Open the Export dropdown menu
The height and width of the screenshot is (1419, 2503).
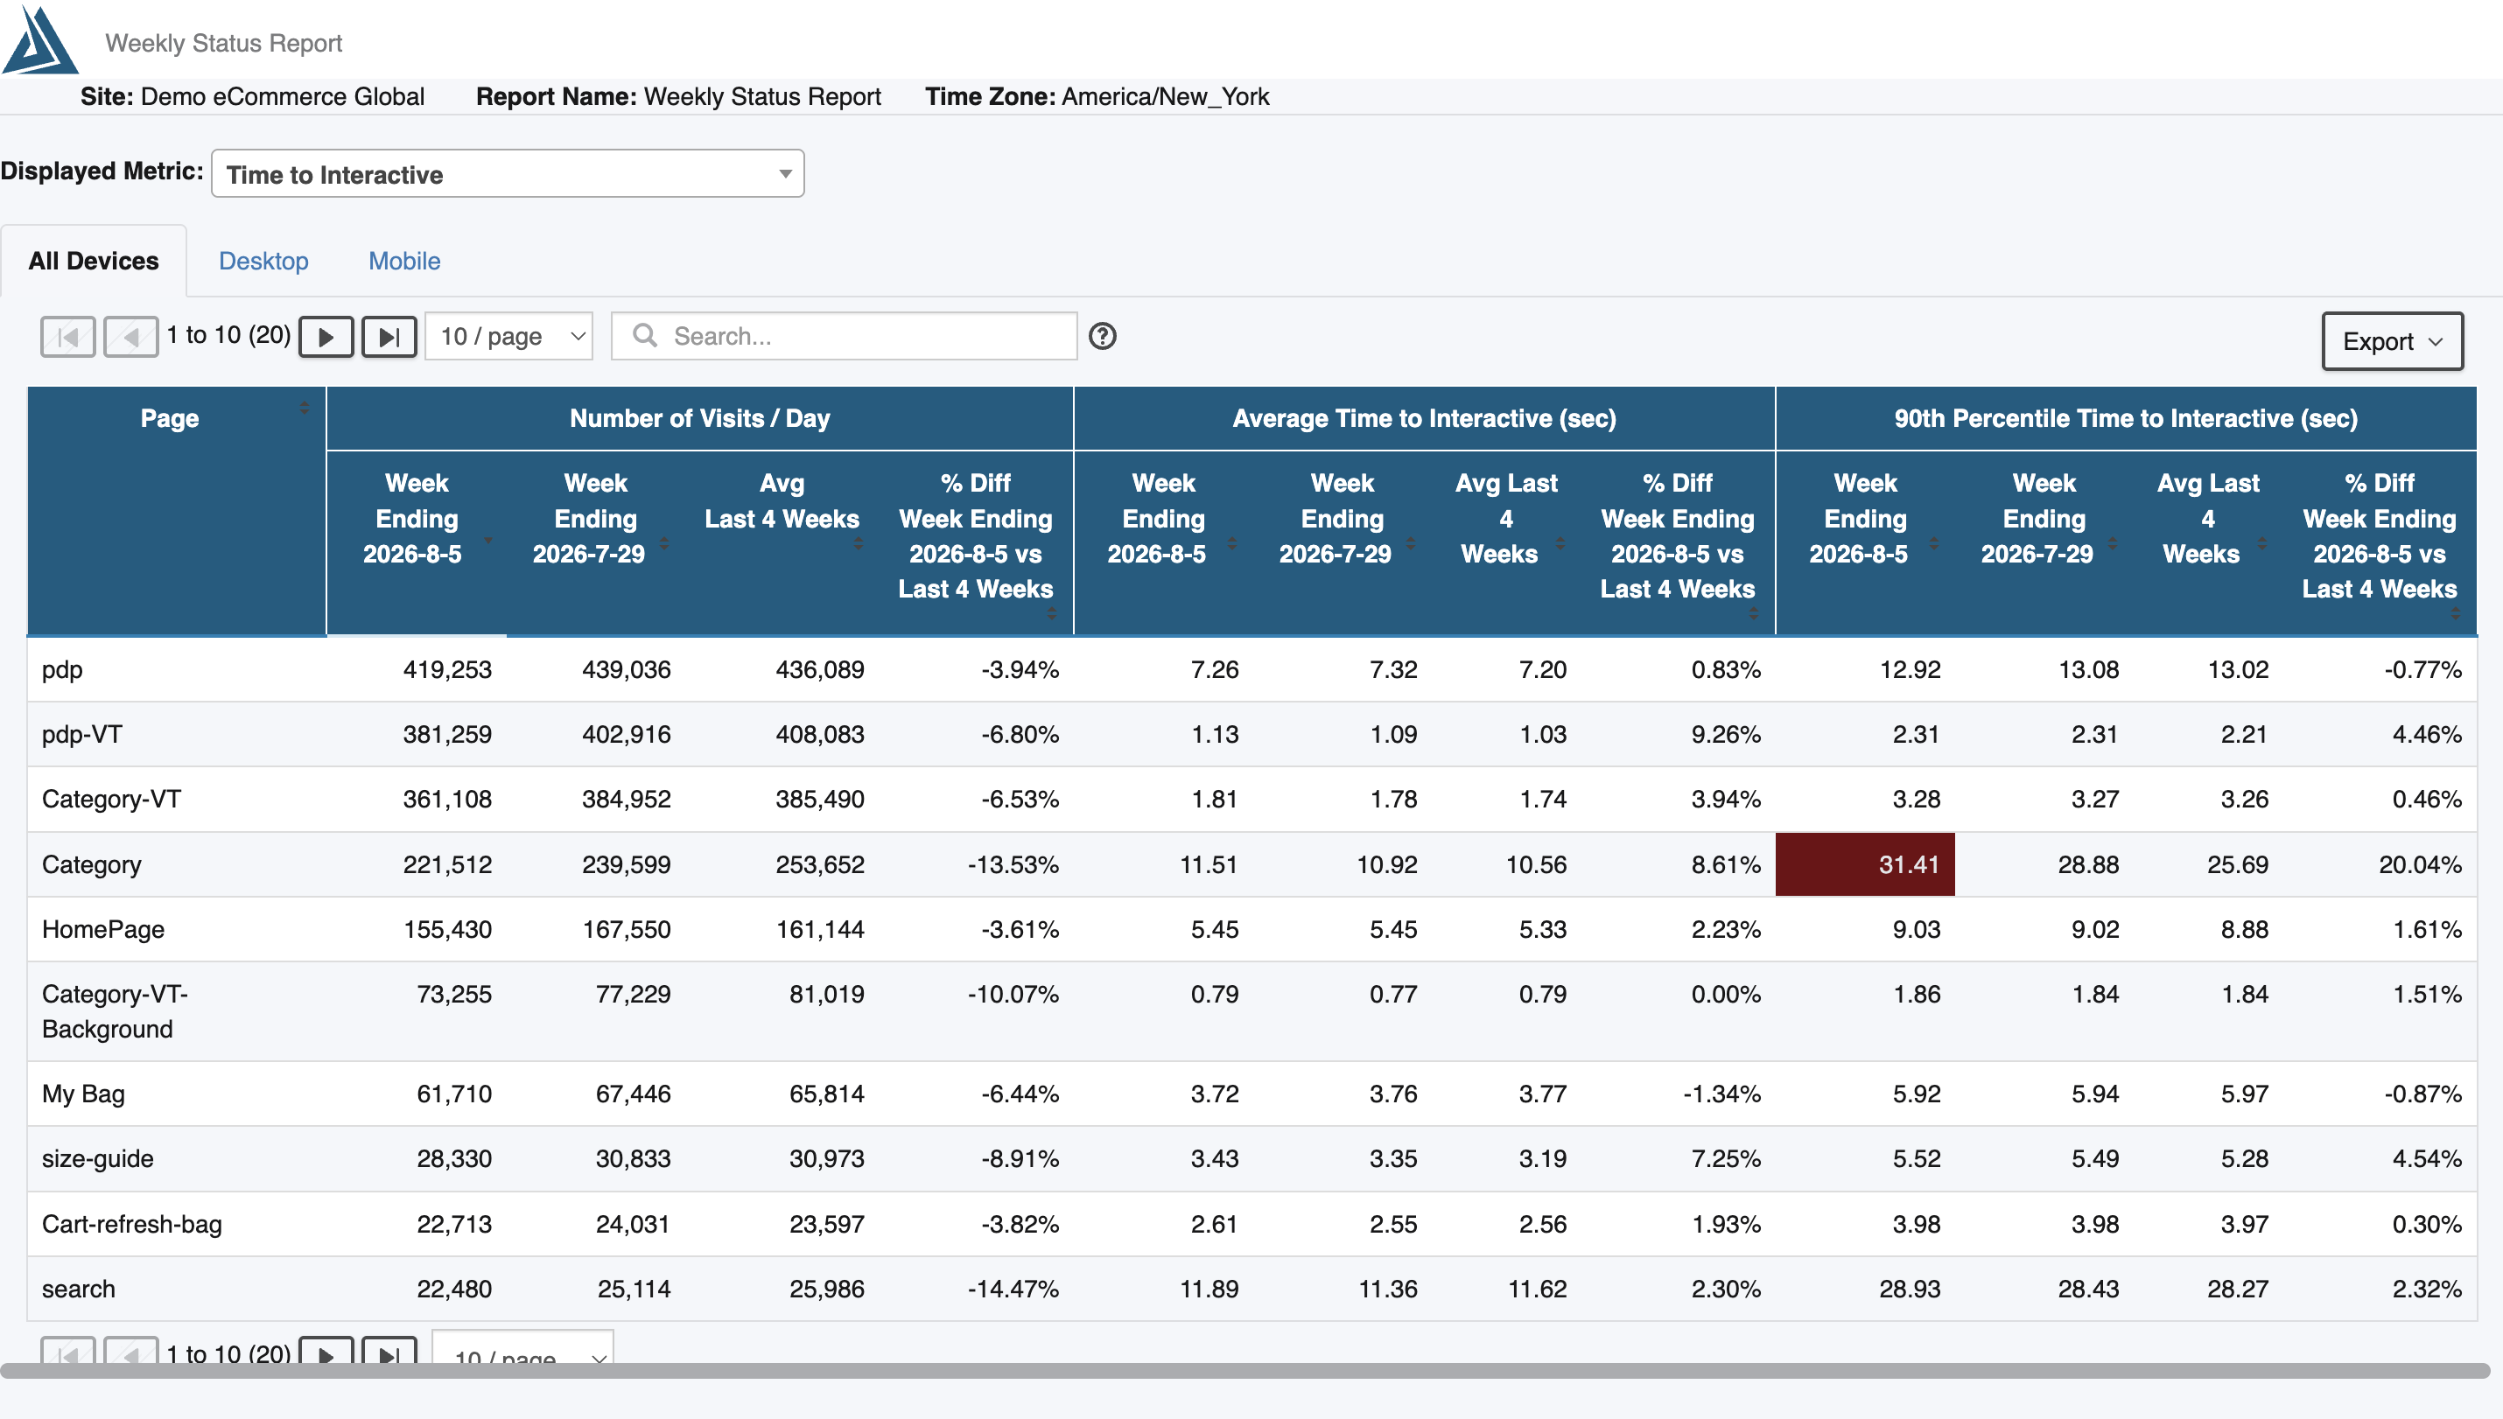2392,341
